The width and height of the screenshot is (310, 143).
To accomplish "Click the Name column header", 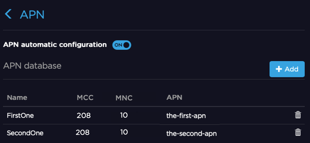I will pyautogui.click(x=17, y=98).
